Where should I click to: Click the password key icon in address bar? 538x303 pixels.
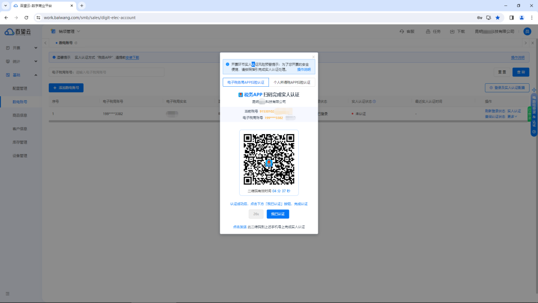(x=480, y=17)
